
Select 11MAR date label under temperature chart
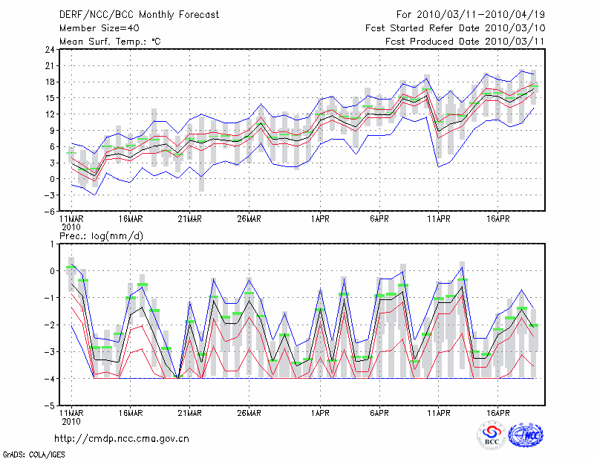pyautogui.click(x=71, y=219)
